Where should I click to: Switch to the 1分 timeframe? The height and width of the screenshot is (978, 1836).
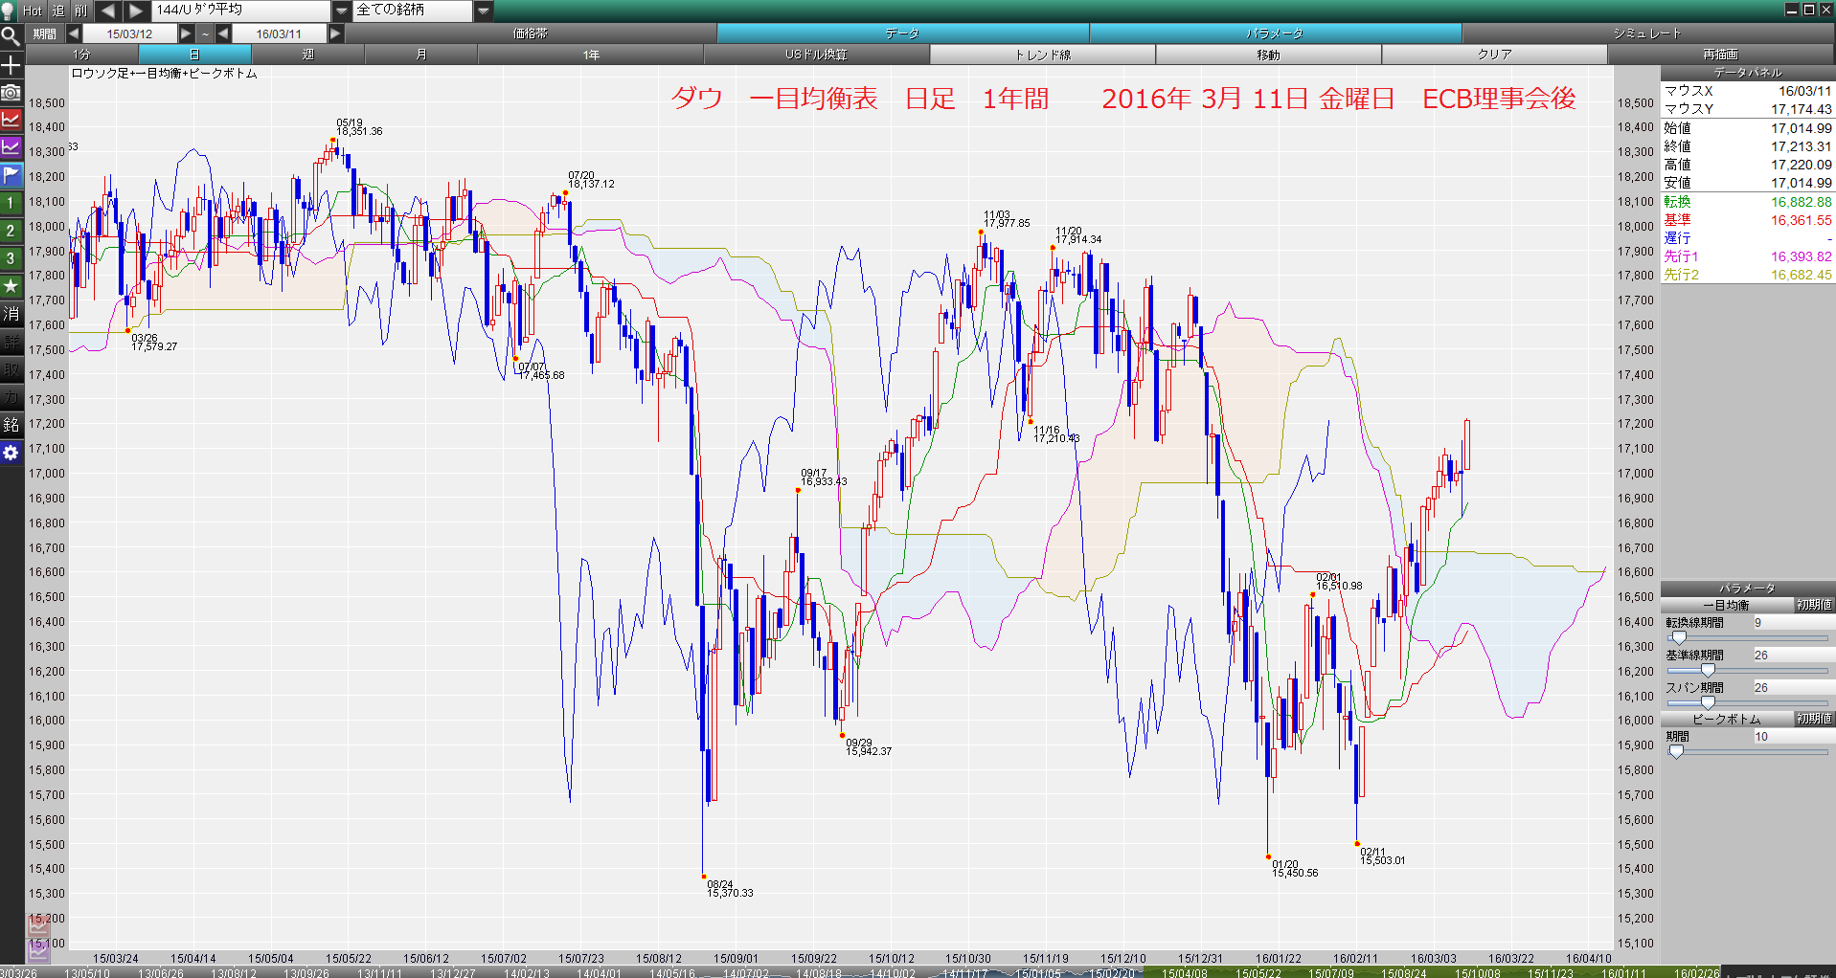82,55
